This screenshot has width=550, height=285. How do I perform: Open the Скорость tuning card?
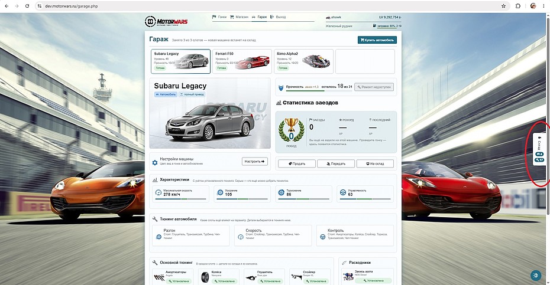(273, 235)
